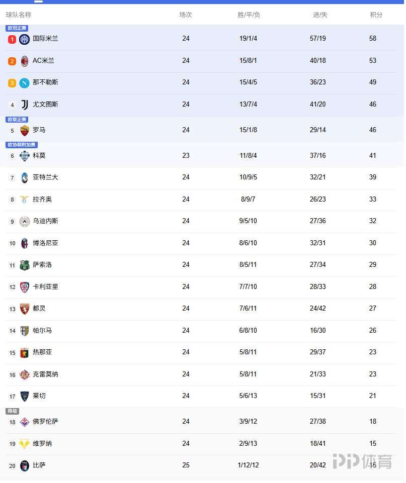Click the Bologna club crest
The height and width of the screenshot is (483, 406).
pyautogui.click(x=24, y=243)
